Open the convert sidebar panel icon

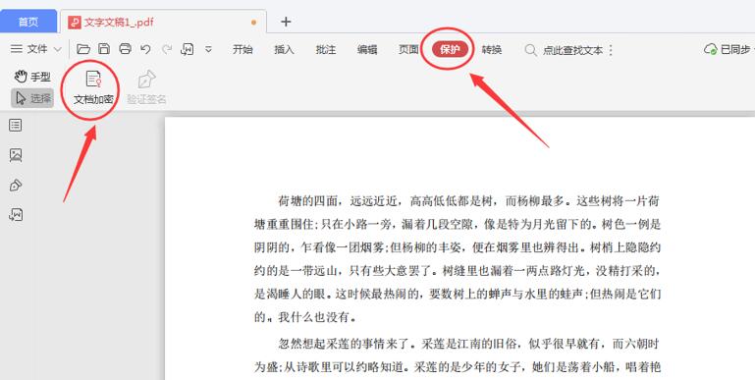point(16,215)
